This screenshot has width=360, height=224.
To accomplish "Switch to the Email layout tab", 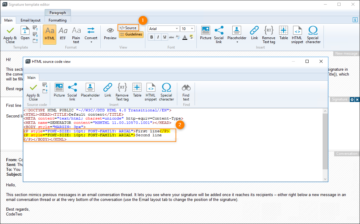I will (30, 20).
